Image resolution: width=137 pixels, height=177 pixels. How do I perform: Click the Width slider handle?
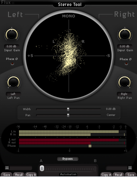[x=68, y=109]
